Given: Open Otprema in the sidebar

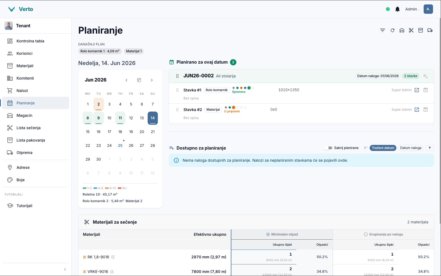Looking at the screenshot, I should pos(36,153).
